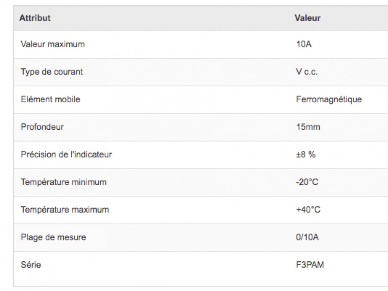This screenshot has height=291, width=388.
Task: Click the -20°C temperature value
Action: pos(307,182)
